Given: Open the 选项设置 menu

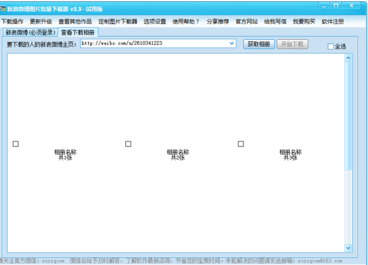Looking at the screenshot, I should 155,22.
